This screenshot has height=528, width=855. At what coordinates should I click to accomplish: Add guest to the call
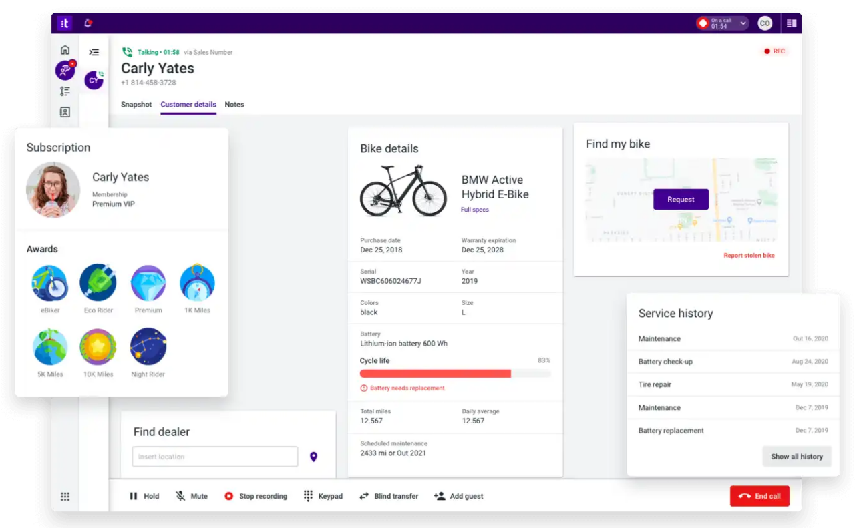(x=458, y=496)
